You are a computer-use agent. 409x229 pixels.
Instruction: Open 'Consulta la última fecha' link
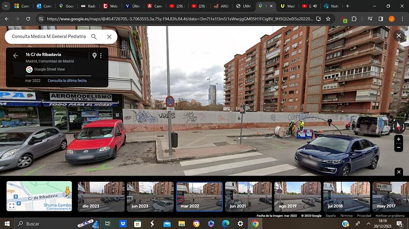point(67,80)
